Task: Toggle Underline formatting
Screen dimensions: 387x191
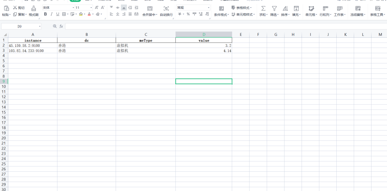Action: point(57,14)
